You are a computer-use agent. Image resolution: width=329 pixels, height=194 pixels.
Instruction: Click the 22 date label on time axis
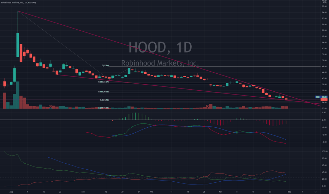[x=270, y=192]
